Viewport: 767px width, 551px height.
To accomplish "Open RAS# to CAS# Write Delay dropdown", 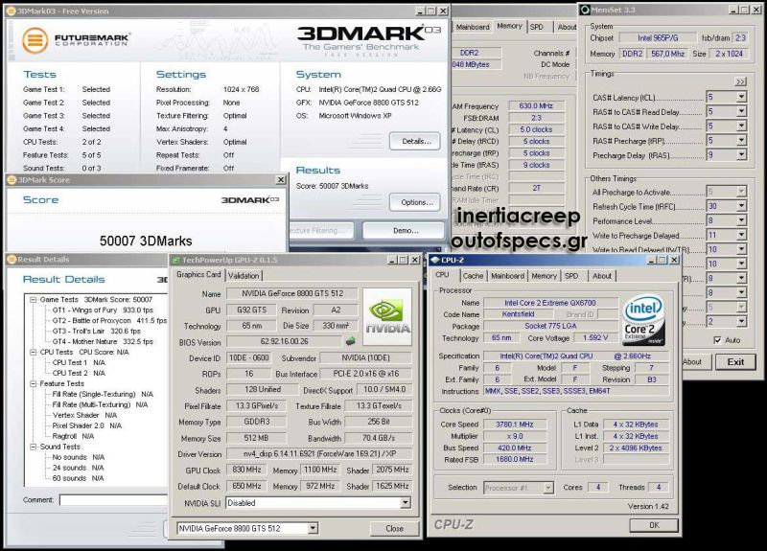I will pyautogui.click(x=741, y=126).
